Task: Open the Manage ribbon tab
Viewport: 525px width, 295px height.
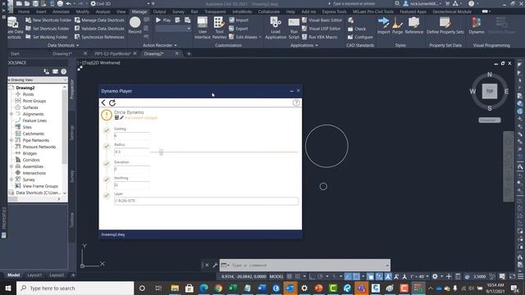Action: tap(139, 11)
